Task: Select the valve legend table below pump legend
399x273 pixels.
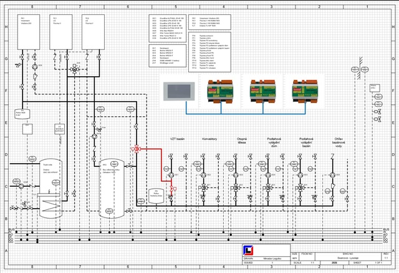Action: [168, 56]
